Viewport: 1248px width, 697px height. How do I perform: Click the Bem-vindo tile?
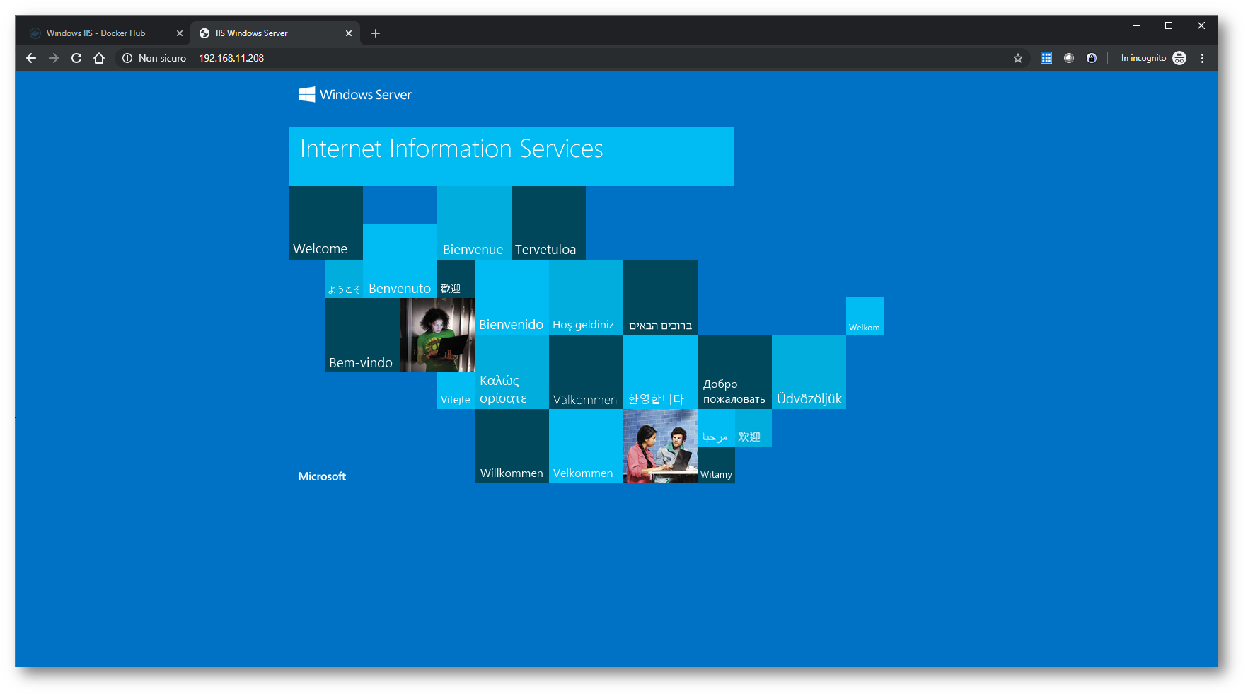coord(363,335)
